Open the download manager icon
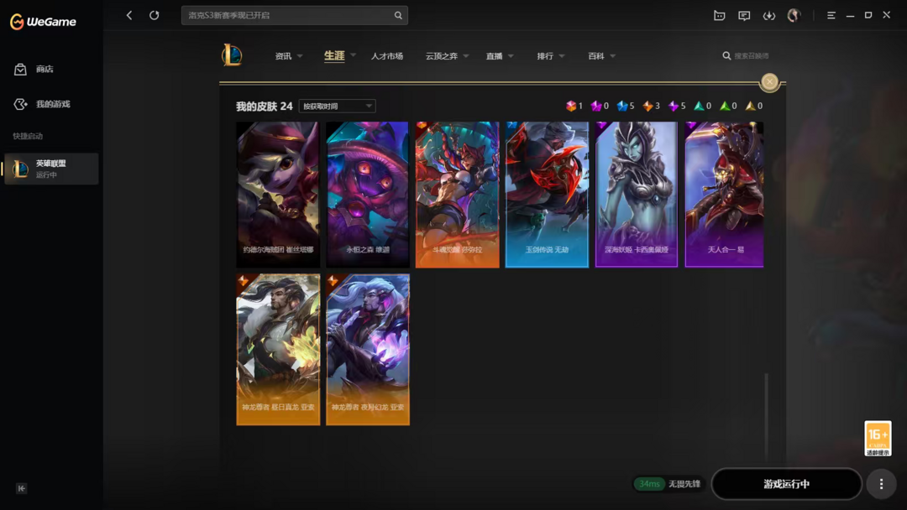Image resolution: width=907 pixels, height=510 pixels. pos(768,16)
